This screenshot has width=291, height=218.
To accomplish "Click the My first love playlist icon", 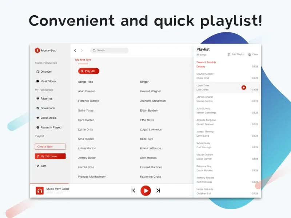I will 38,156.
